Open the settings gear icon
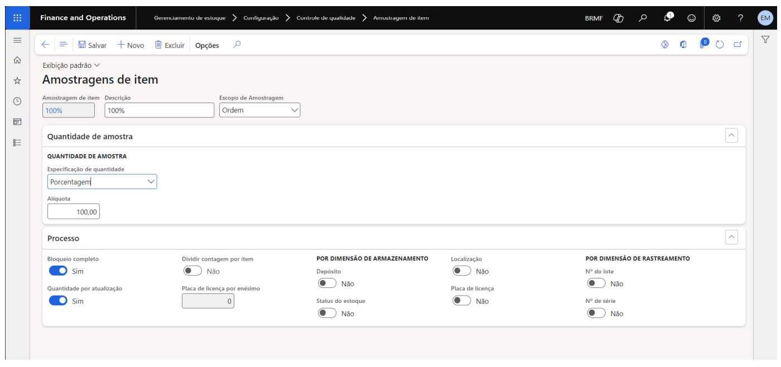This screenshot has width=781, height=367. tap(717, 18)
